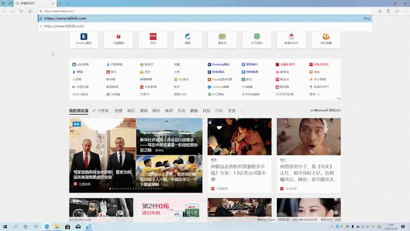Viewport: 410px width, 231px height.
Task: Switch to the 科技 news tab
Action: click(206, 111)
